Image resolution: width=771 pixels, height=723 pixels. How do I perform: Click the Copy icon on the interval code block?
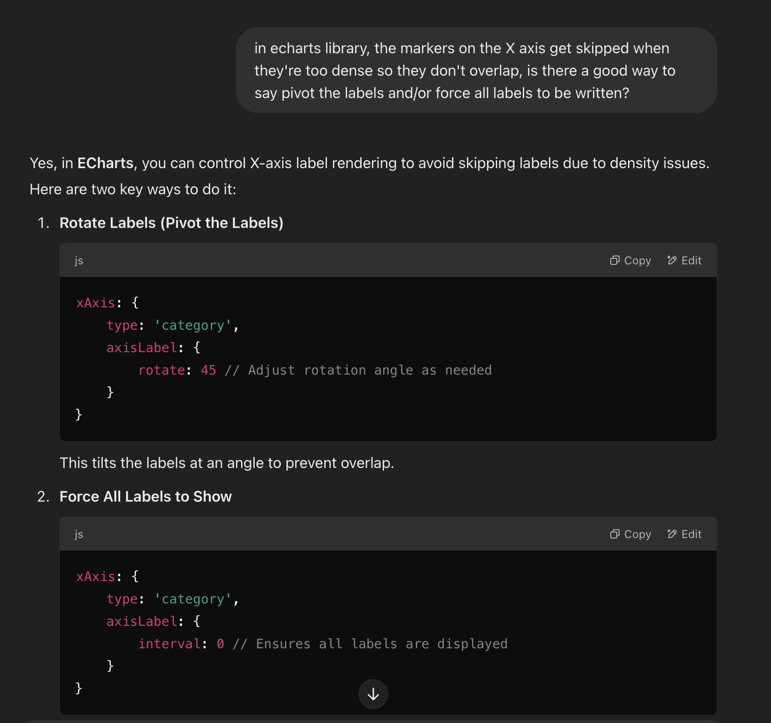pyautogui.click(x=614, y=534)
